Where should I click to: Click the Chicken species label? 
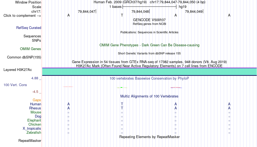(35, 124)
